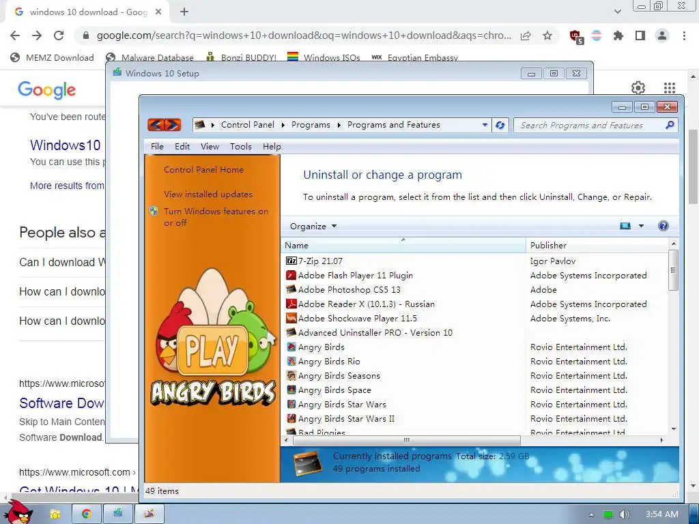Click the change view icon in toolbar
Image resolution: width=699 pixels, height=524 pixels.
625,226
